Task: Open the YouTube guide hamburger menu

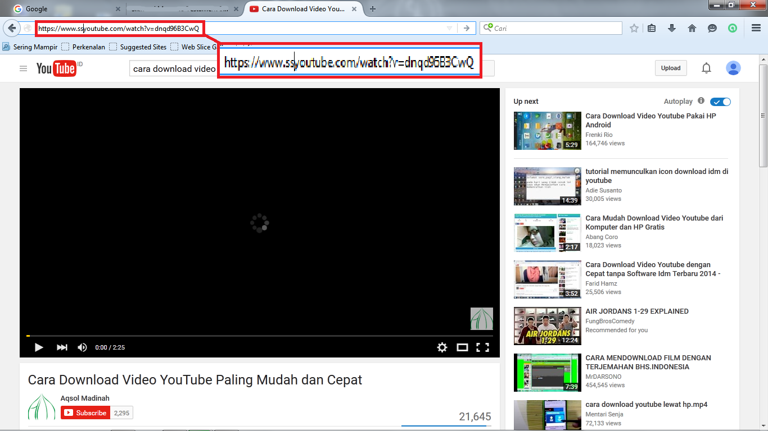Action: (x=22, y=68)
